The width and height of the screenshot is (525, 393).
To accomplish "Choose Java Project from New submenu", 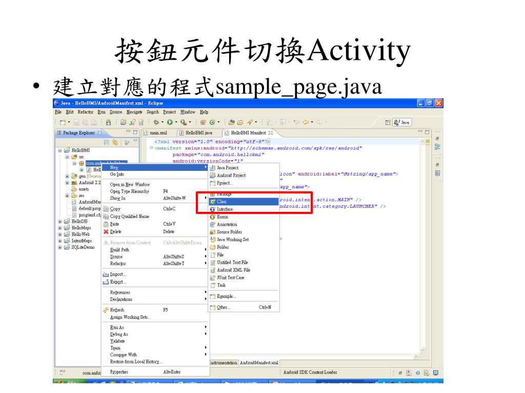I will pyautogui.click(x=244, y=168).
